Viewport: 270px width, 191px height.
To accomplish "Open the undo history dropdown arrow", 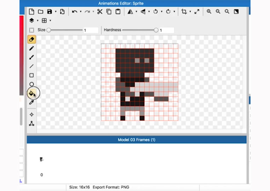I will (x=81, y=12).
